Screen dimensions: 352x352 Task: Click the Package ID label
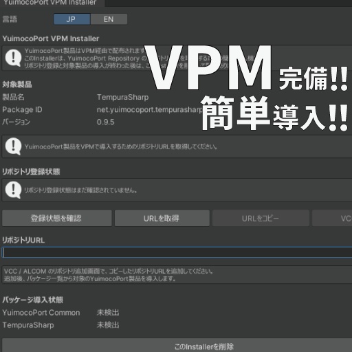tap(22, 109)
